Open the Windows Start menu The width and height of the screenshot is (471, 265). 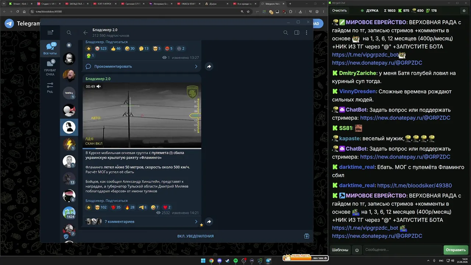[203, 261]
